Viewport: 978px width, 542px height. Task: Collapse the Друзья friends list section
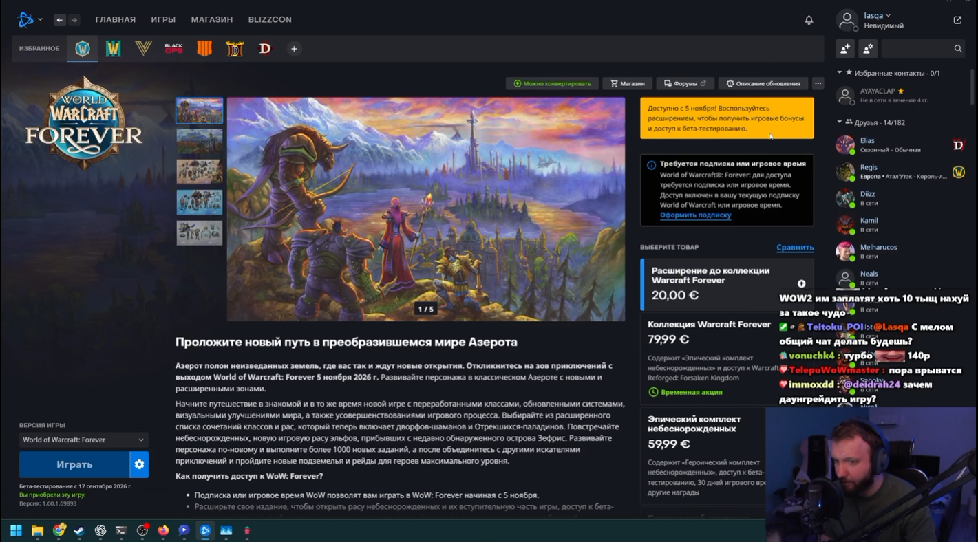(840, 122)
